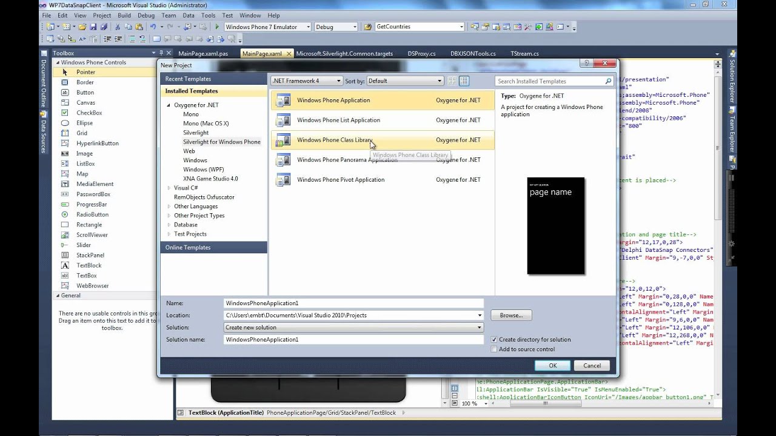Screen dimensions: 776x436
Task: Click the search magnifier in template search
Action: (608, 81)
